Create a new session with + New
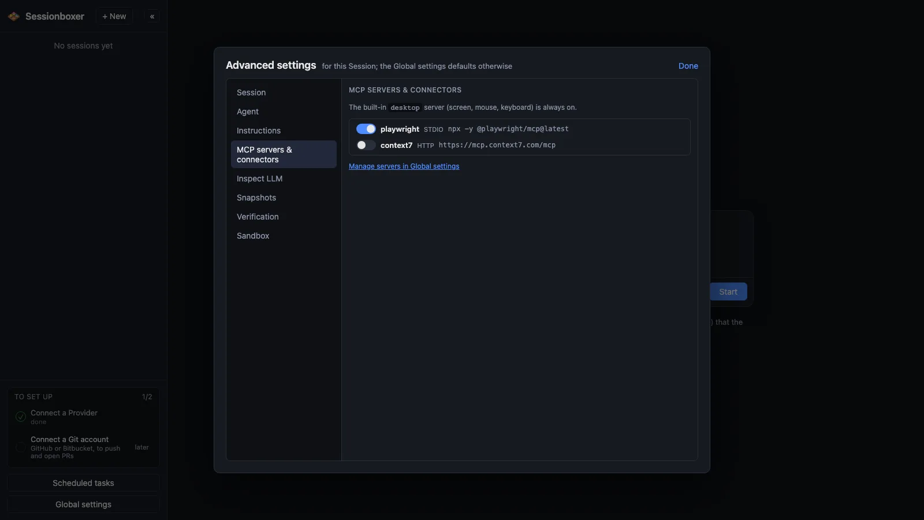 pyautogui.click(x=114, y=16)
